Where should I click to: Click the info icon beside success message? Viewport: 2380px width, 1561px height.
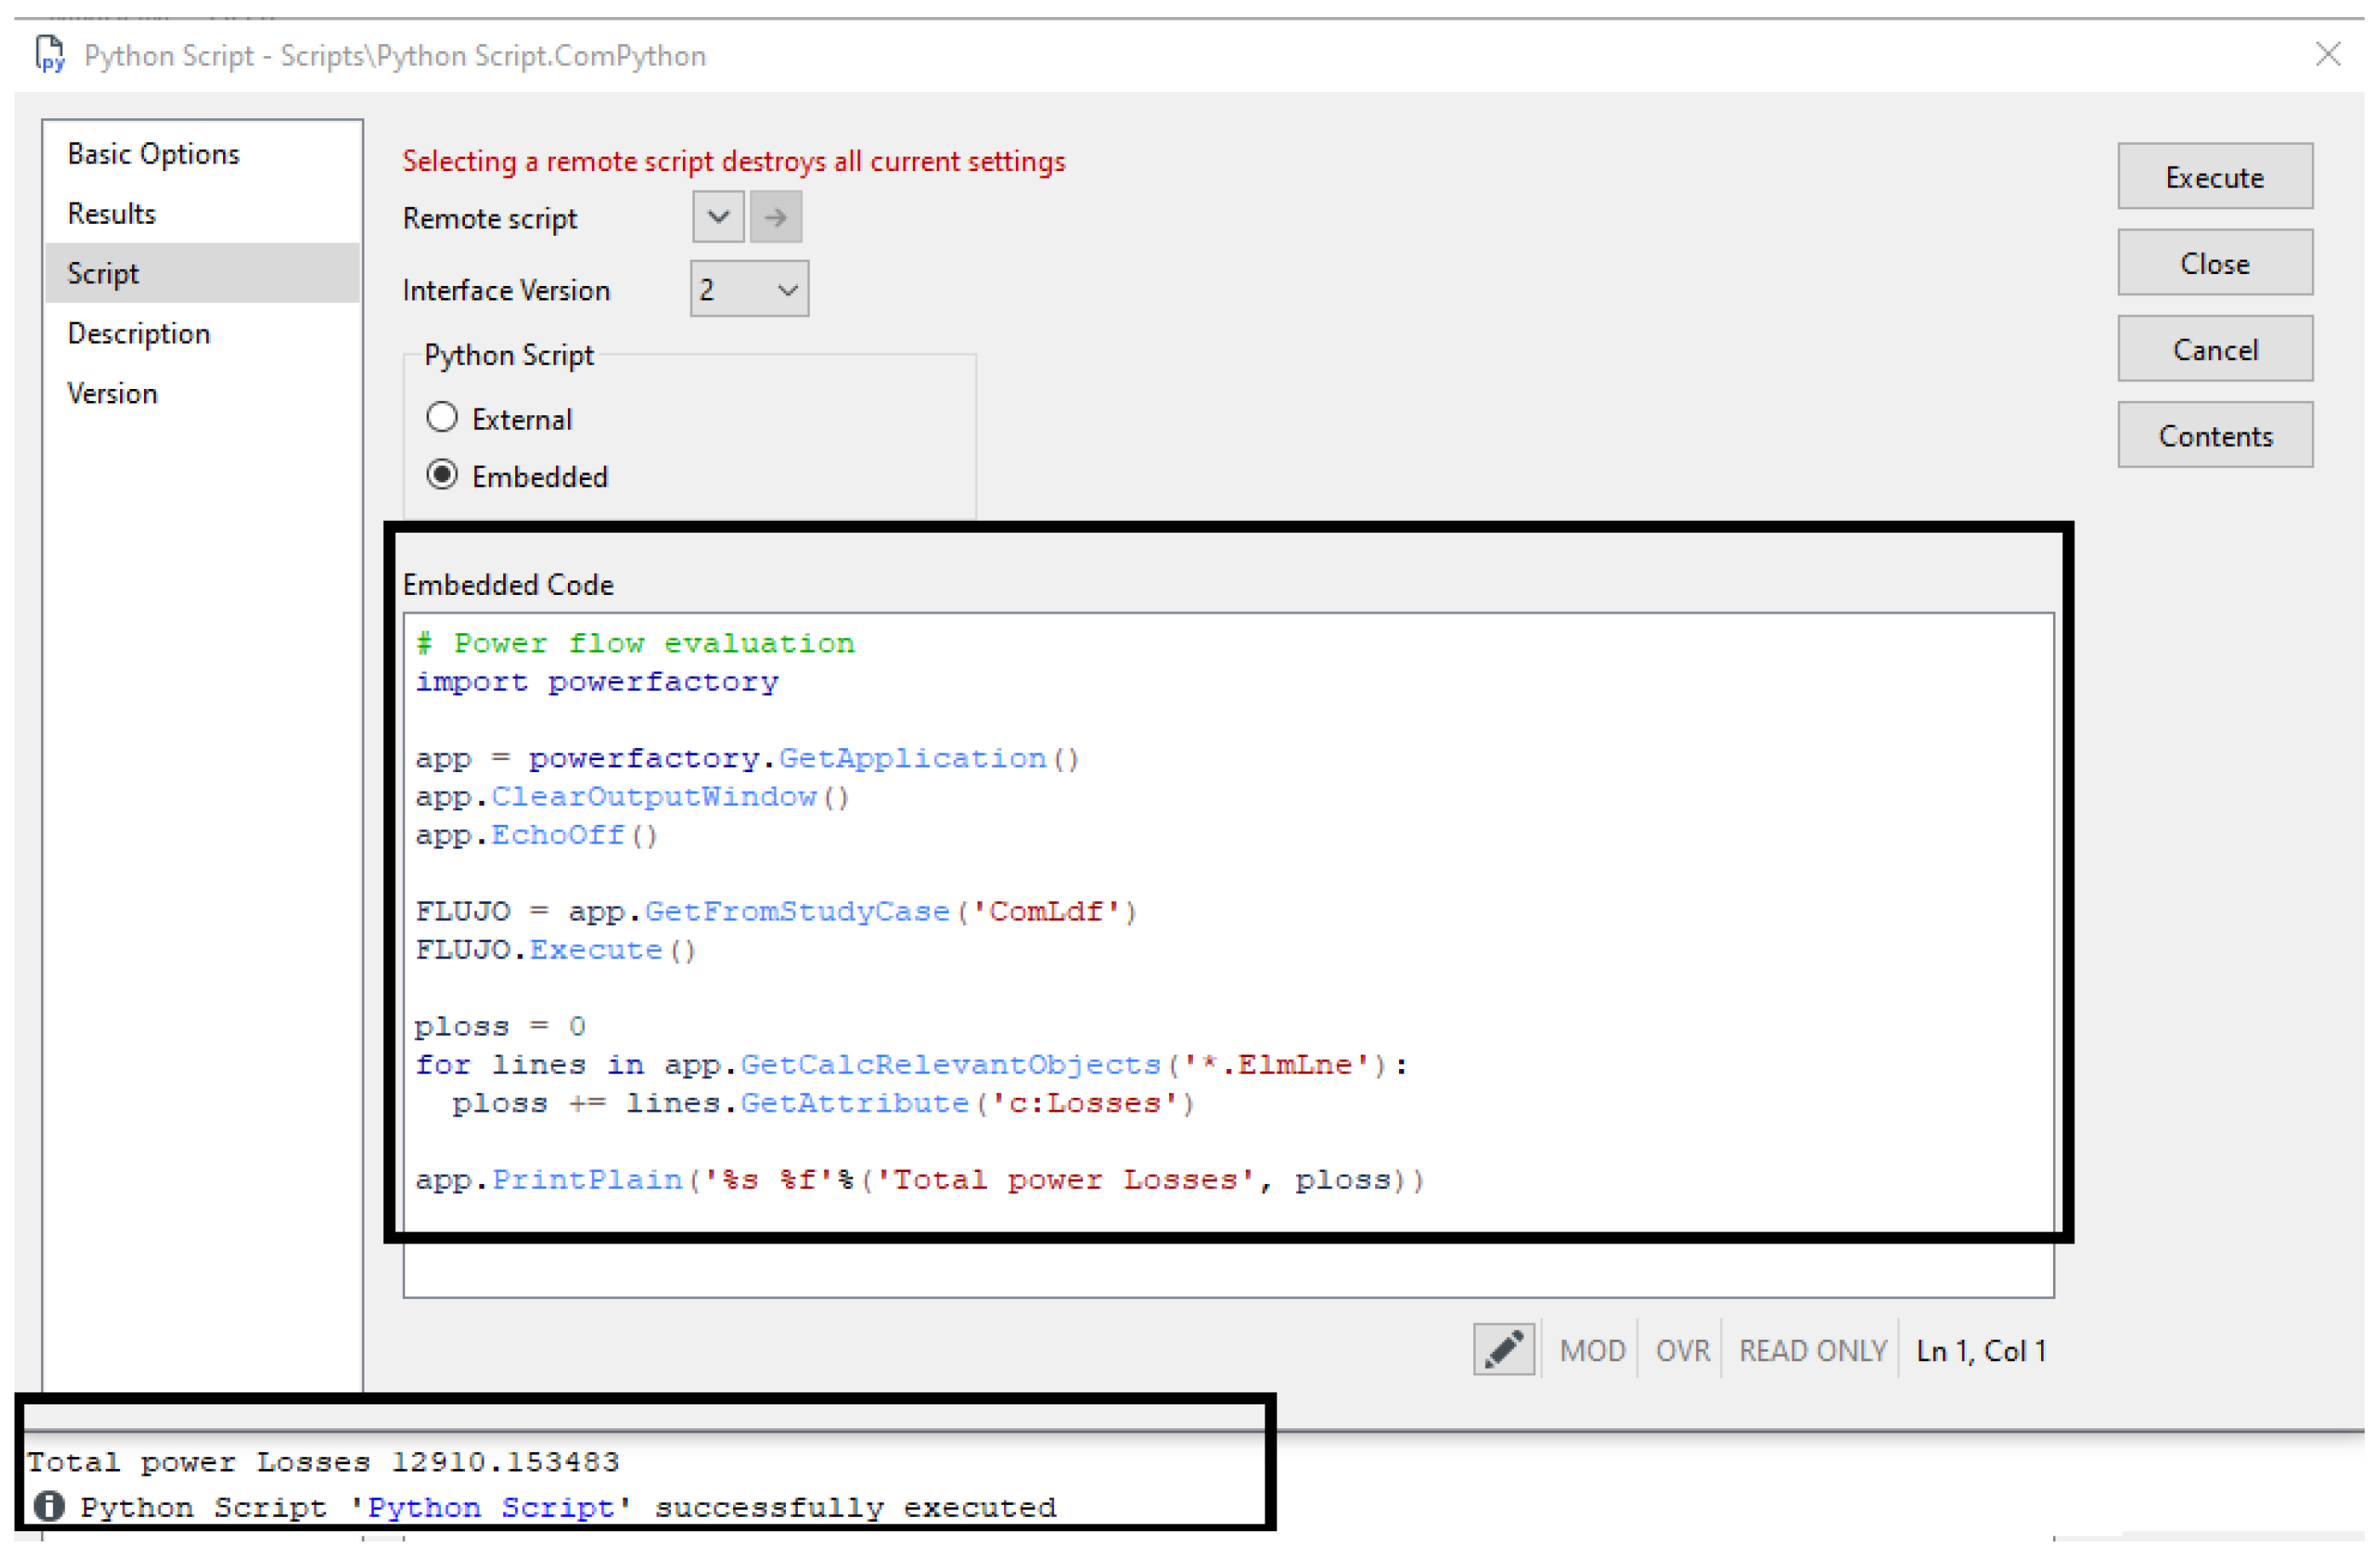[x=48, y=1506]
